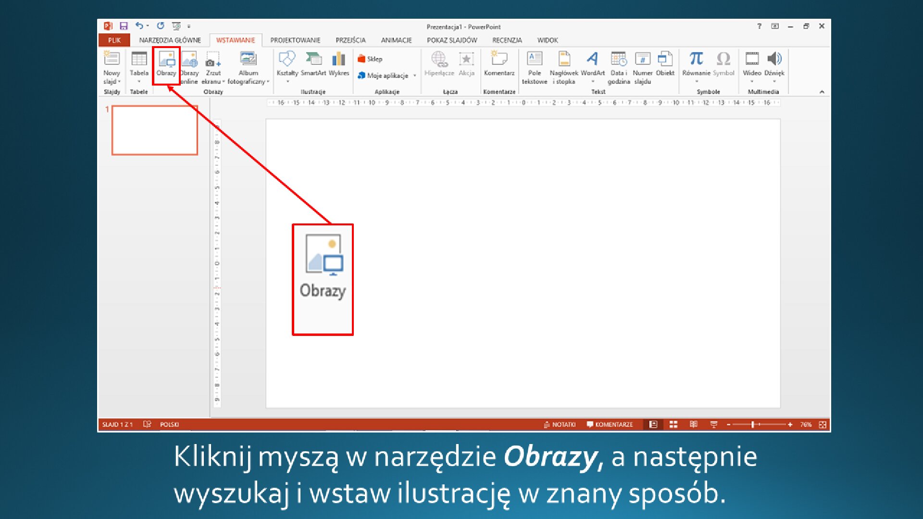This screenshot has width=923, height=519.
Task: Add a Komentarz to the slide
Action: coord(499,66)
